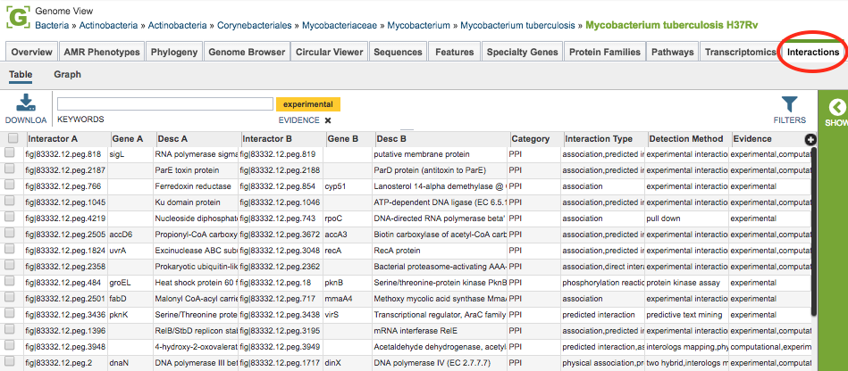Click the RecA protein description cell
Screen dimensions: 848x371
[441, 251]
